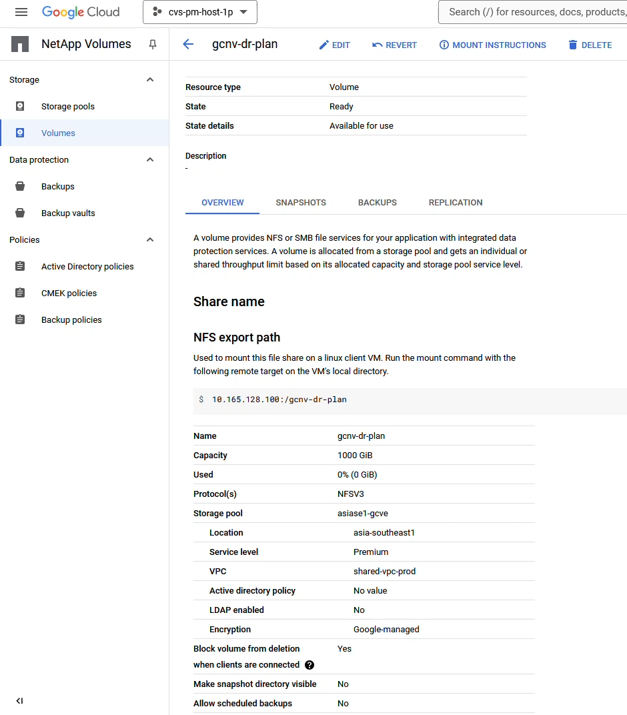Click the Used value 0% (0 GiB)

(x=358, y=475)
